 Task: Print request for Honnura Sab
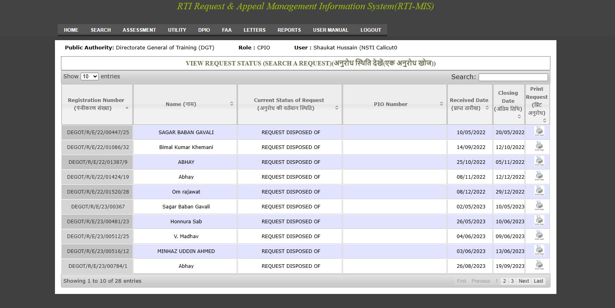pyautogui.click(x=539, y=221)
